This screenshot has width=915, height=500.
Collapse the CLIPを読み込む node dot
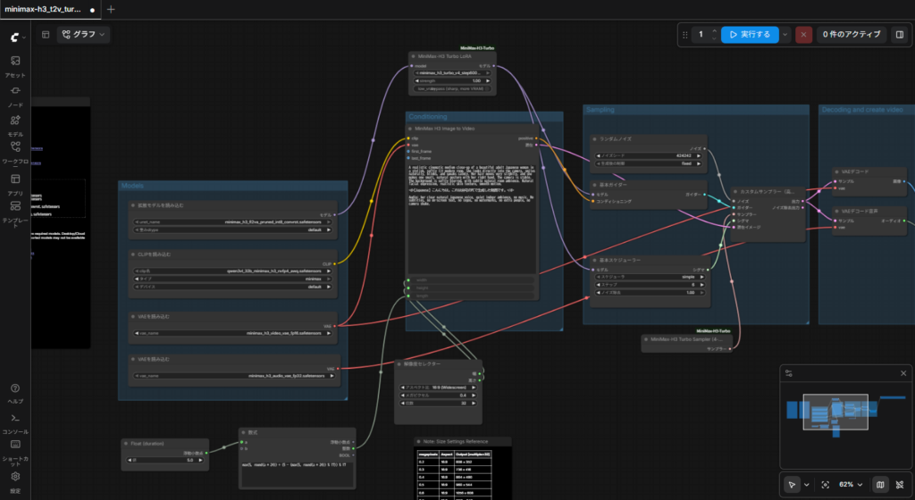coord(133,254)
